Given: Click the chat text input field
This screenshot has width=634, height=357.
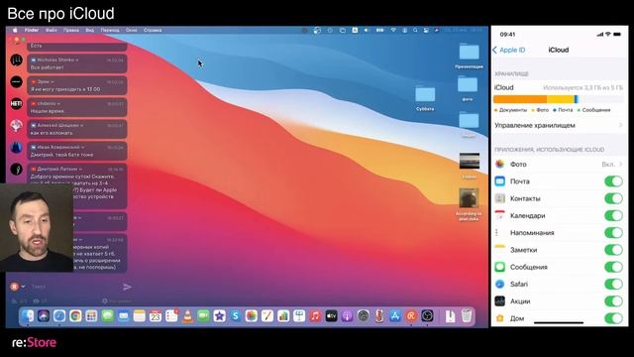Looking at the screenshot, I should [x=75, y=287].
